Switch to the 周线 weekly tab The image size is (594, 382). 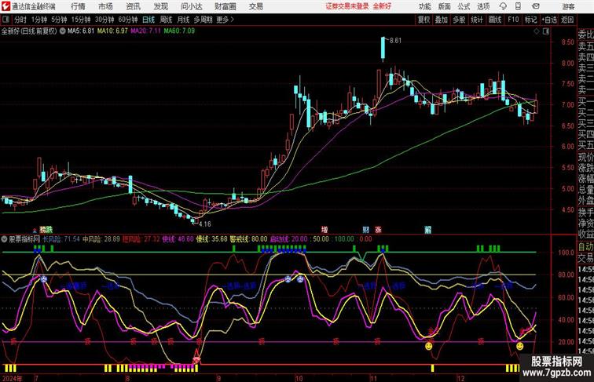point(166,20)
